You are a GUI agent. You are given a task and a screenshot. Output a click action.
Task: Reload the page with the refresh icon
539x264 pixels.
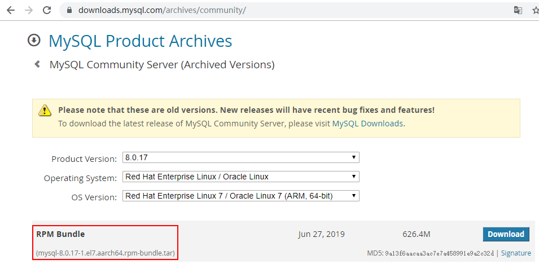point(47,10)
